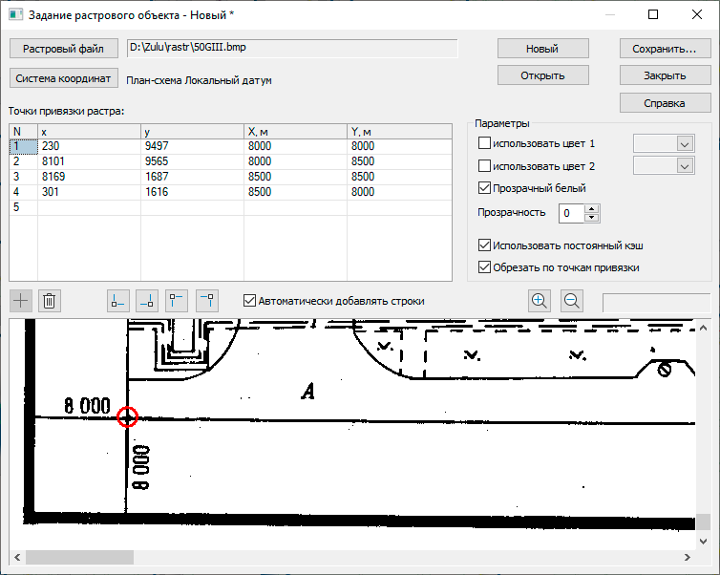Open the 'Справка' help button

pos(666,102)
